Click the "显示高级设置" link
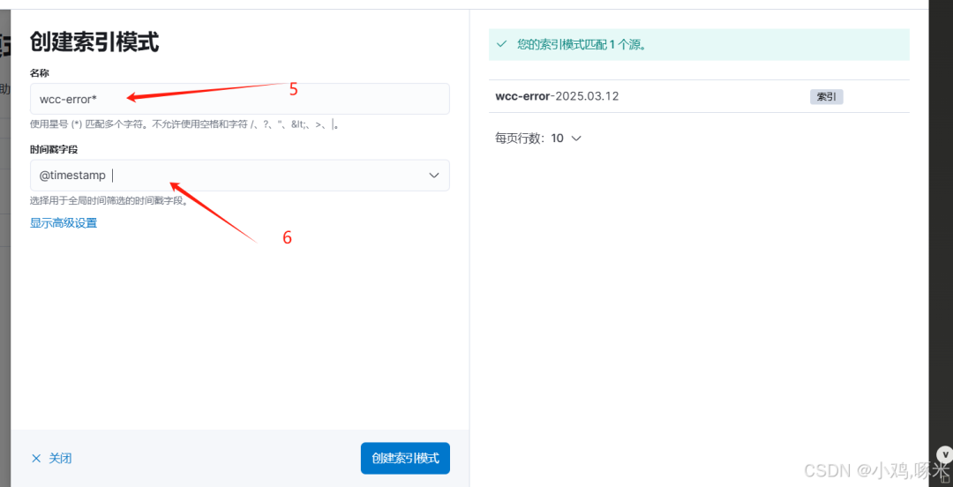This screenshot has height=487, width=953. pos(64,223)
